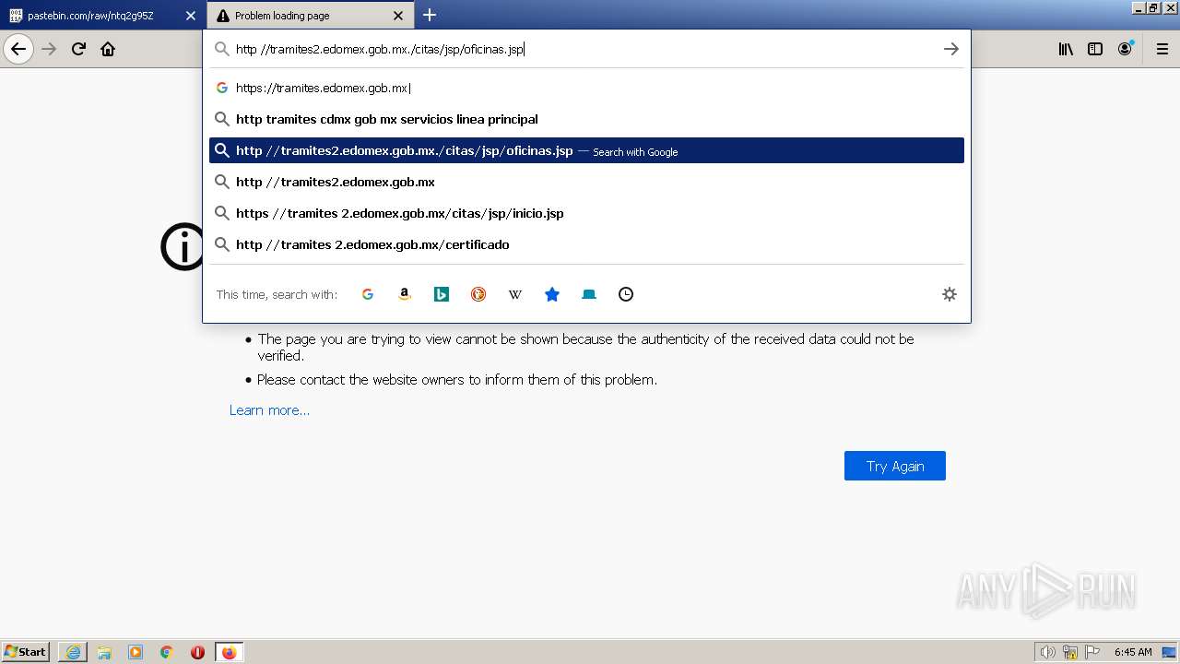Viewport: 1180px width, 664px height.
Task: Open the Firefox home page
Action: coord(108,49)
